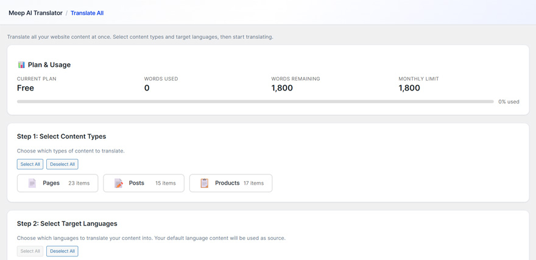
Task: Click Select All under Target Languages
Action: coord(30,251)
